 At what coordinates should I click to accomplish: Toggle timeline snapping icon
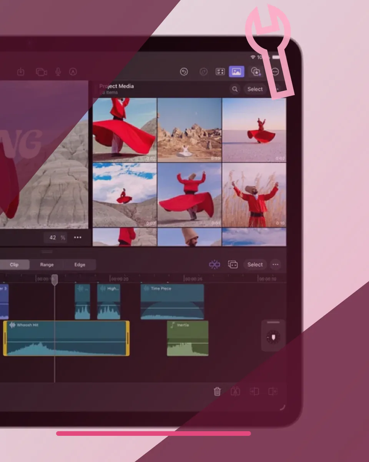pyautogui.click(x=214, y=264)
